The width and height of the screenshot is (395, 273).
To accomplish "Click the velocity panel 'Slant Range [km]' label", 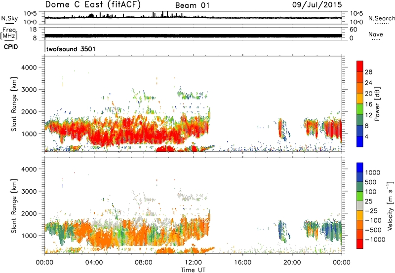I will pos(14,206).
